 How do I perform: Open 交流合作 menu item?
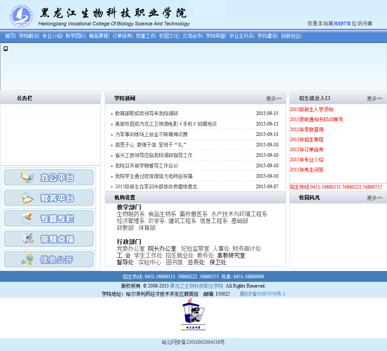192,36
